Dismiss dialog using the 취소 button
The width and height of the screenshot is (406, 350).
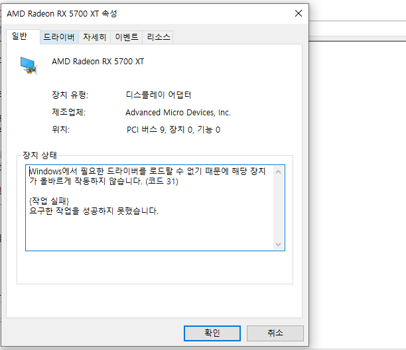(275, 333)
